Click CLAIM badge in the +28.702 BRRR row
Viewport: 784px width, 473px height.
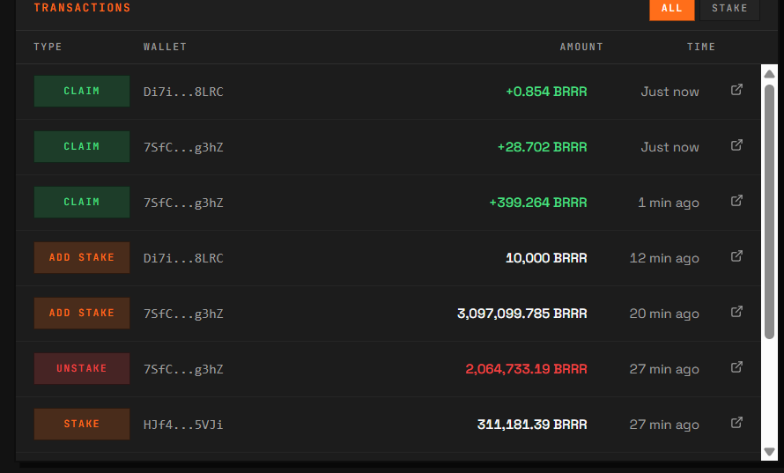coord(82,146)
